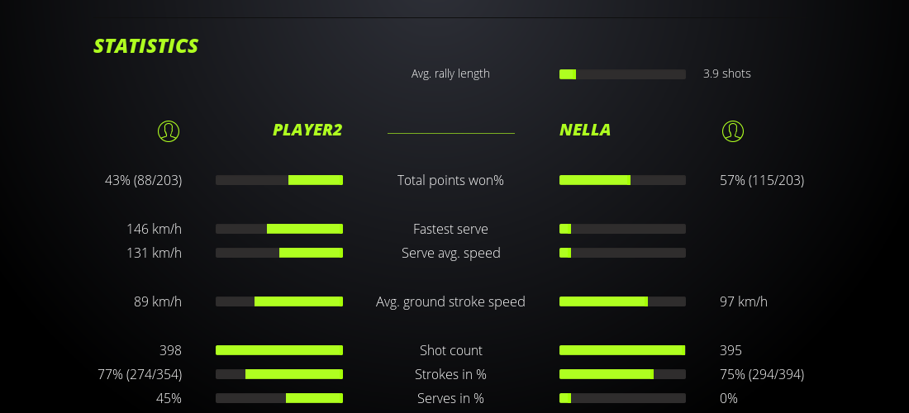Viewport: 909px width, 413px height.
Task: Select the NELLA name heading
Action: (x=585, y=130)
